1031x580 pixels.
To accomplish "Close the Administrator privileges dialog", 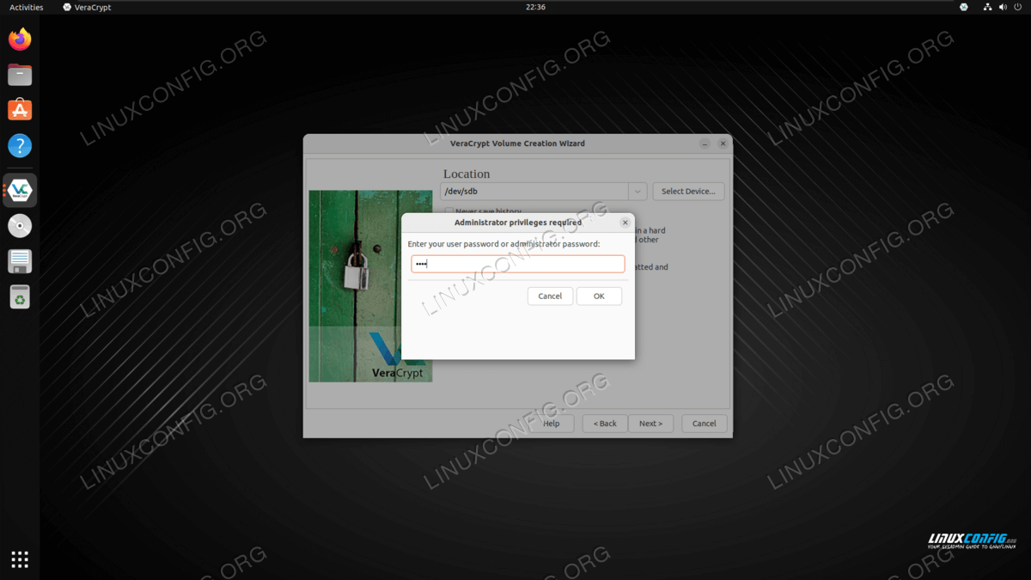I will tap(625, 223).
